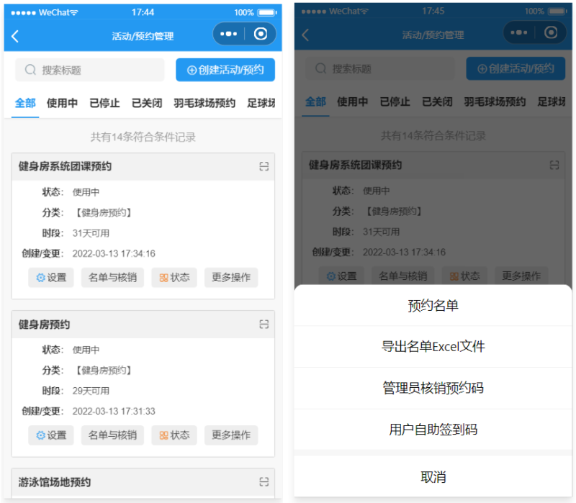Tap 取消 to dismiss the action sheet
This screenshot has width=576, height=503.
point(432,476)
